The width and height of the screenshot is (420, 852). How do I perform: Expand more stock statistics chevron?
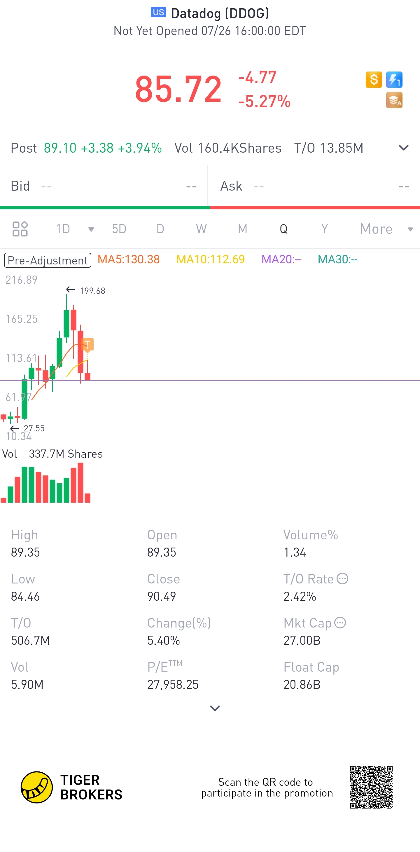(x=215, y=708)
